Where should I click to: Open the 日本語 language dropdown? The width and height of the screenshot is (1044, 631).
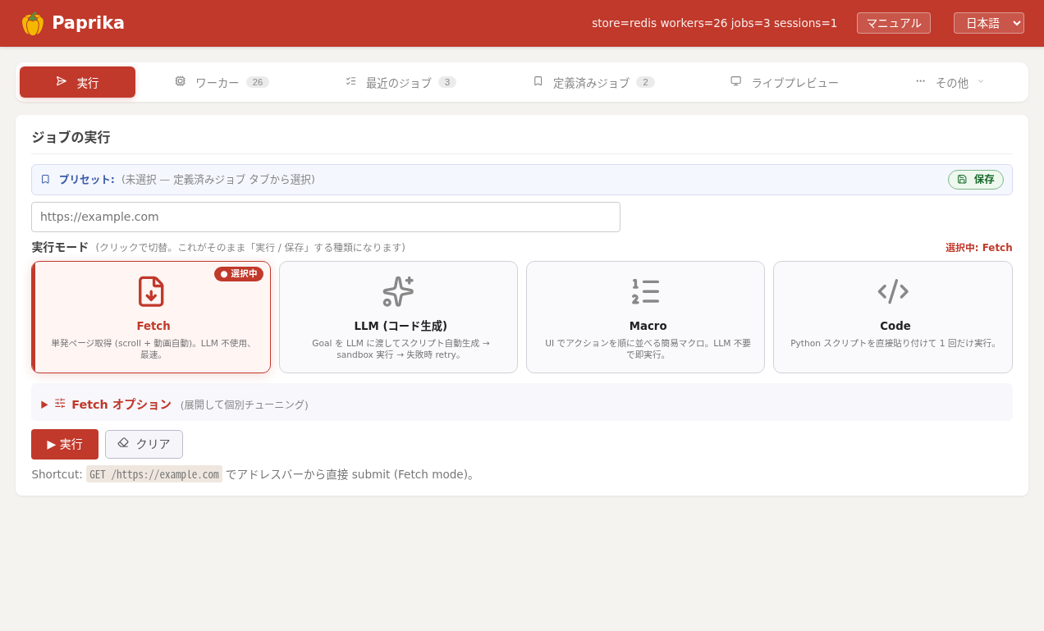click(x=989, y=23)
